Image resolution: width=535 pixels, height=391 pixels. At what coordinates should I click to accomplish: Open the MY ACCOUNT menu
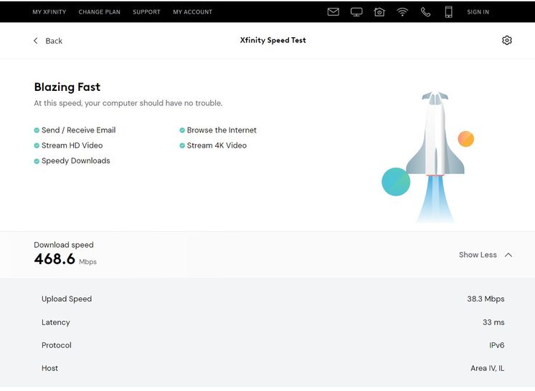point(192,12)
